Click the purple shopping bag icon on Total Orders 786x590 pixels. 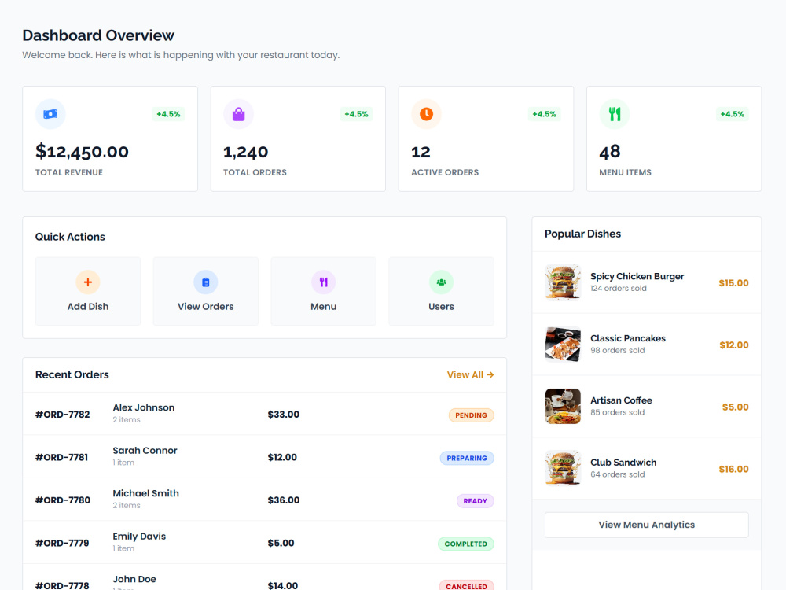coord(239,114)
